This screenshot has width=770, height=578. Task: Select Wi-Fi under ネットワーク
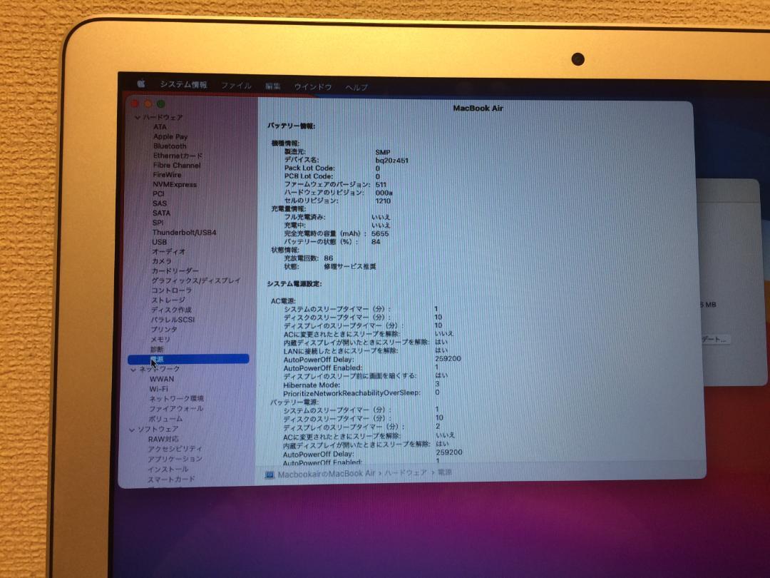(158, 389)
